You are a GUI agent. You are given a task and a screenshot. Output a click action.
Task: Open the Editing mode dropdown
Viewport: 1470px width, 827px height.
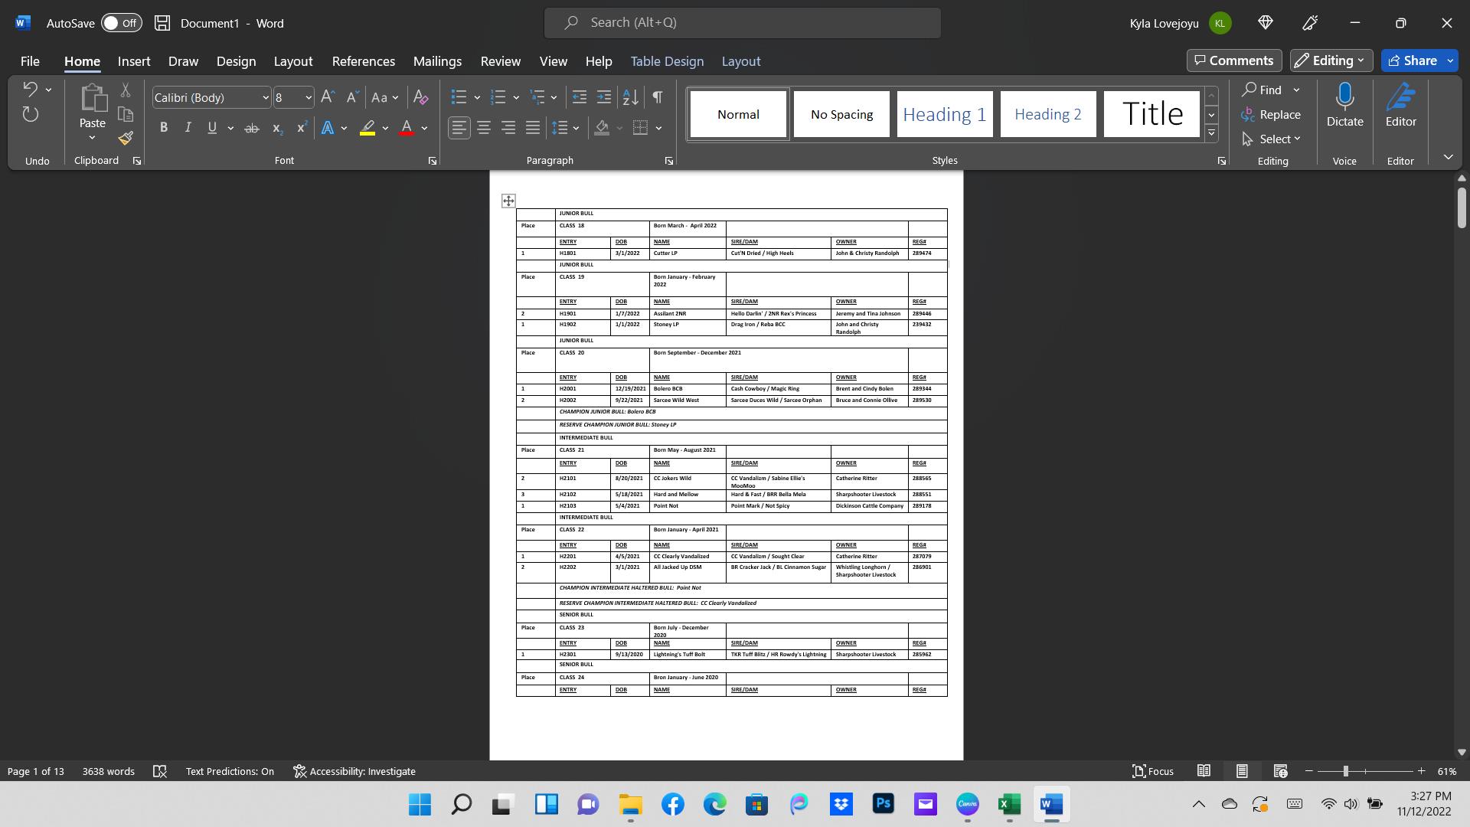coord(1331,60)
